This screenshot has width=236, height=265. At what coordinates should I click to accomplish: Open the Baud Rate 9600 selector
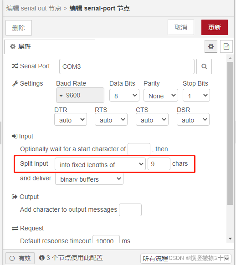tap(80, 95)
